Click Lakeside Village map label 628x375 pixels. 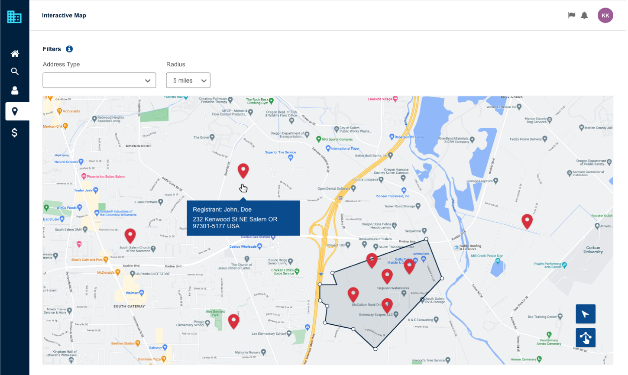click(x=380, y=99)
